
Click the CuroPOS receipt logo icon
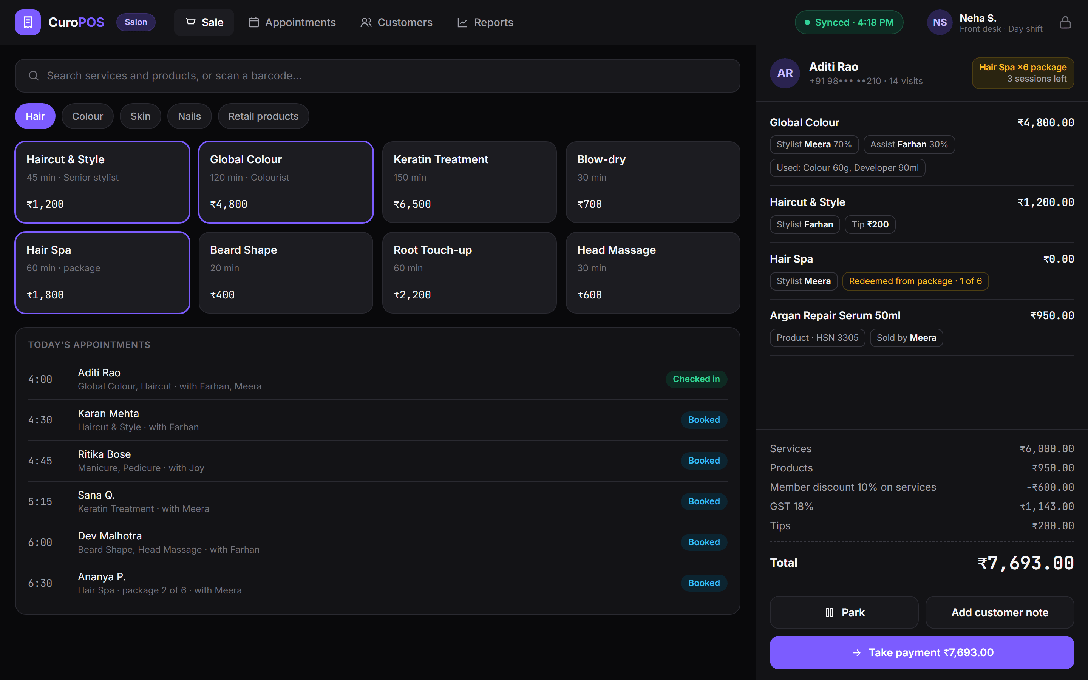[28, 22]
